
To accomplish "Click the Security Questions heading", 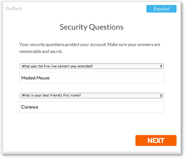I will coord(92,27).
